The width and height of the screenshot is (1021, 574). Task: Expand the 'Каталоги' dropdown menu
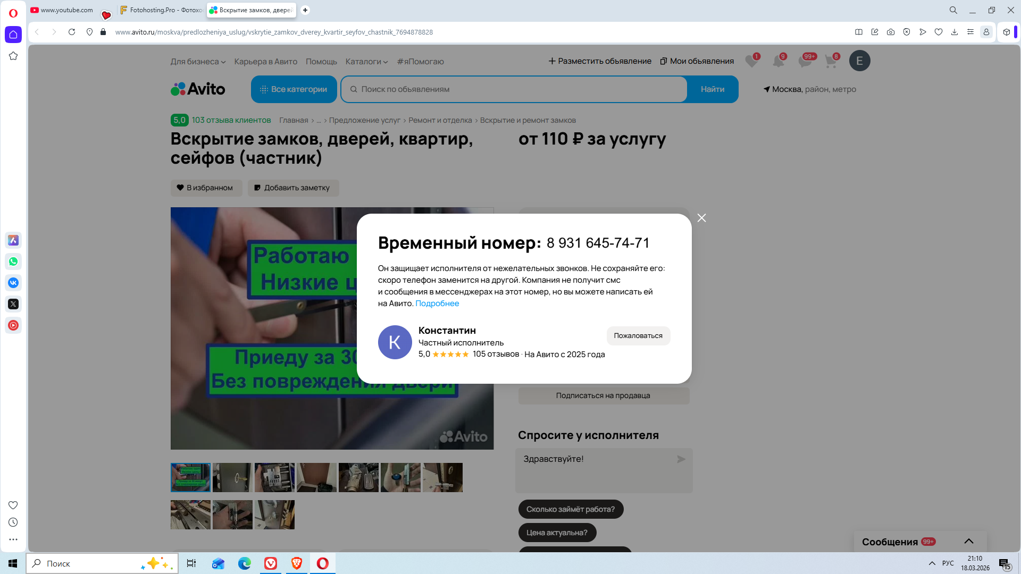click(x=366, y=62)
